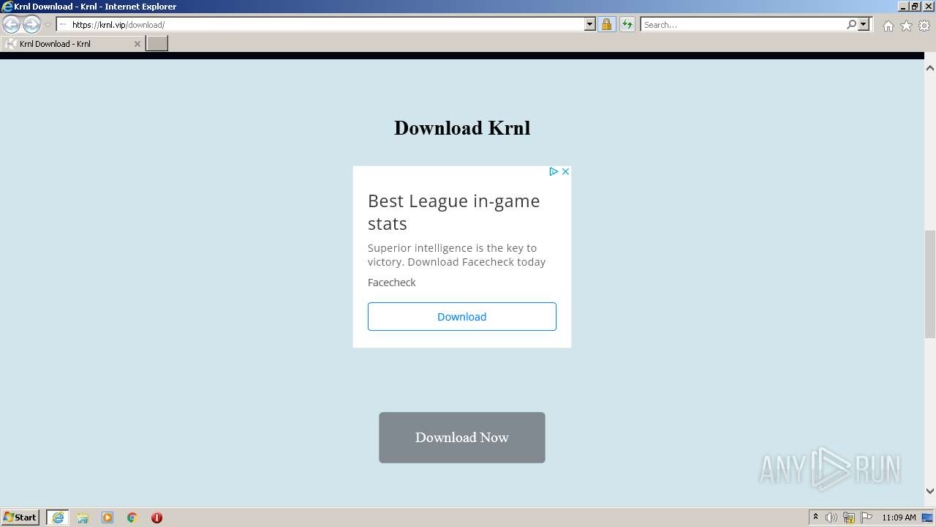Dismiss the Facecheck ad with the X icon

coord(565,171)
